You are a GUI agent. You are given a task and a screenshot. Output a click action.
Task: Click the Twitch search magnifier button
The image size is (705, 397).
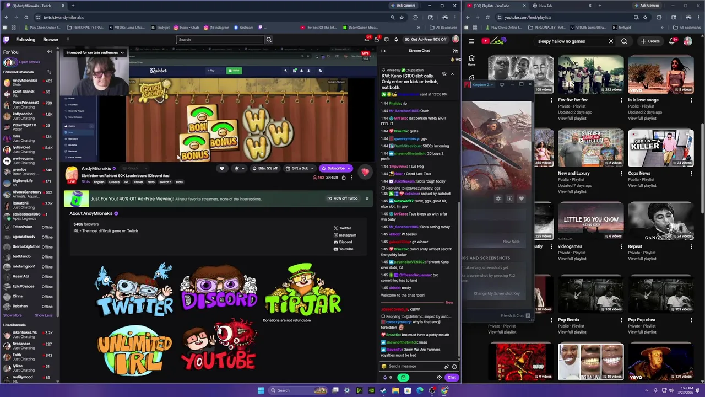[x=269, y=40]
